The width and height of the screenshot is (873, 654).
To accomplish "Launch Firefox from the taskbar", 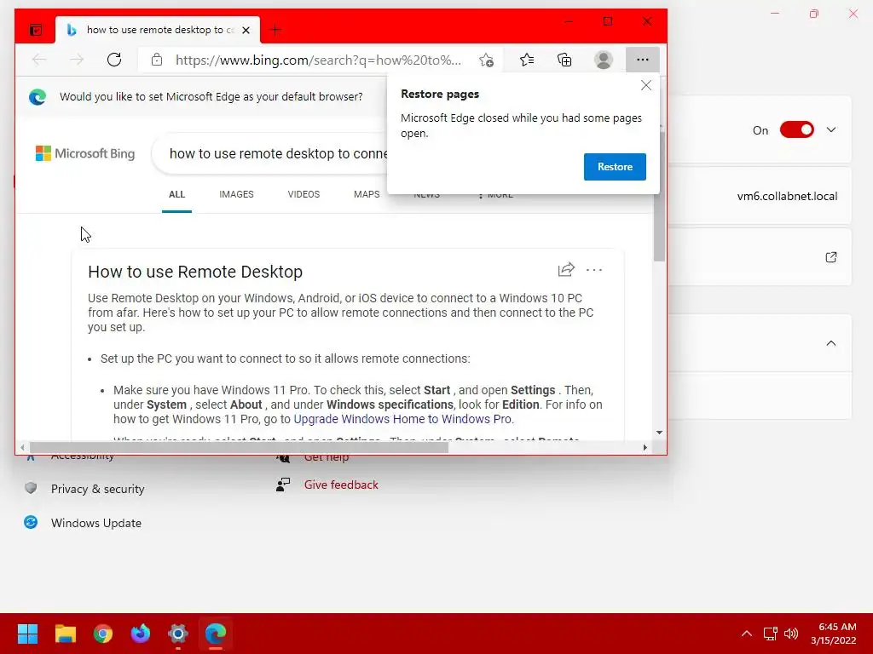I will [141, 634].
